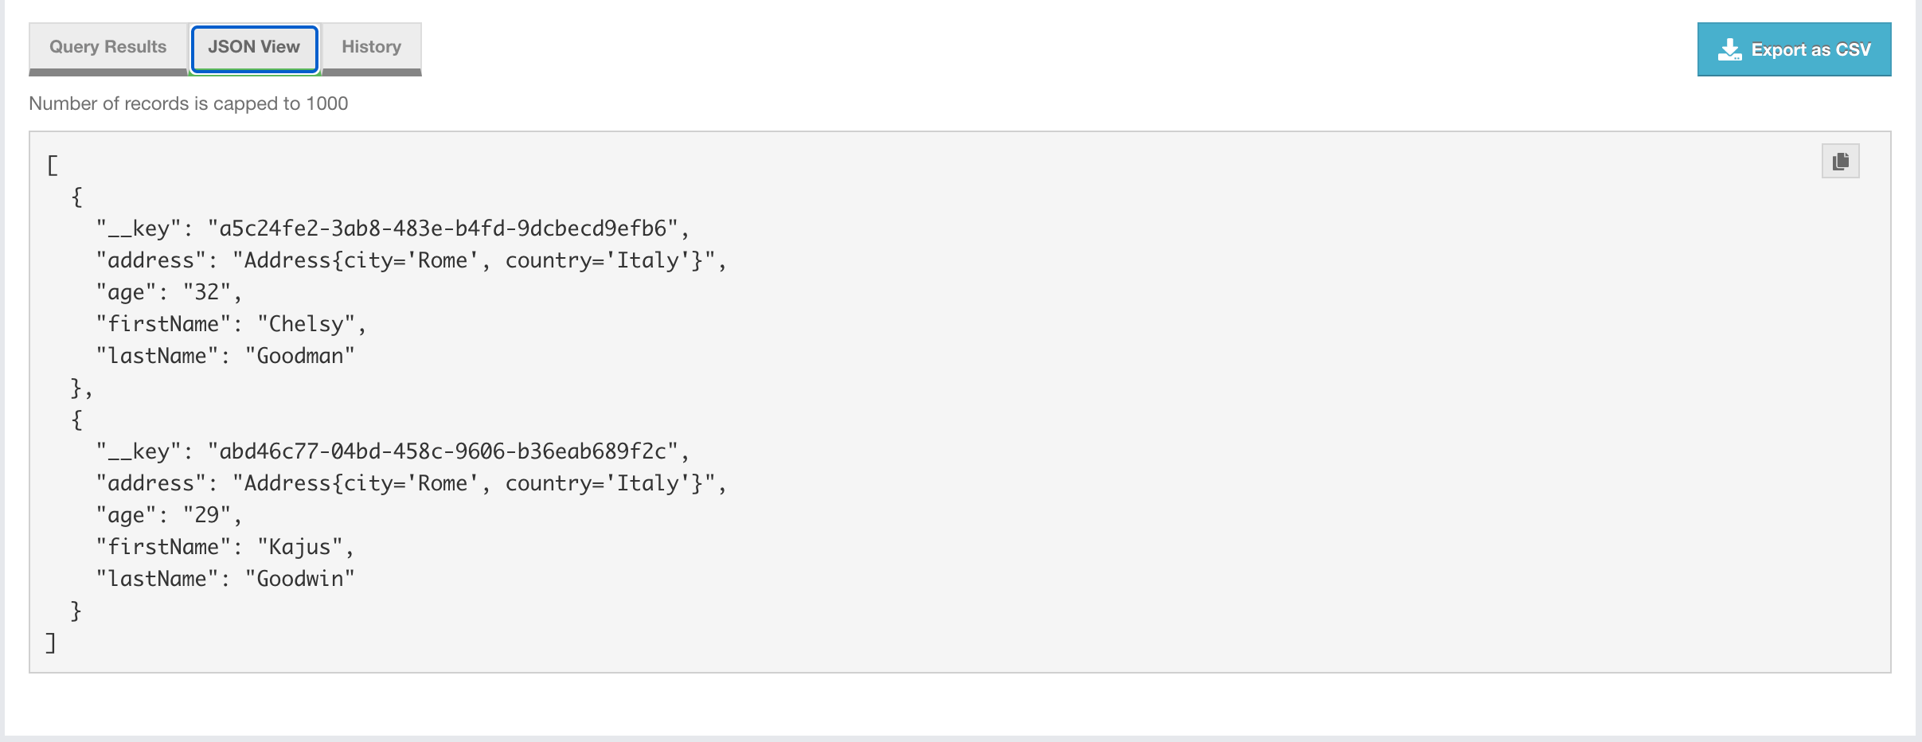Copy the JSON output to clipboard

[1840, 162]
